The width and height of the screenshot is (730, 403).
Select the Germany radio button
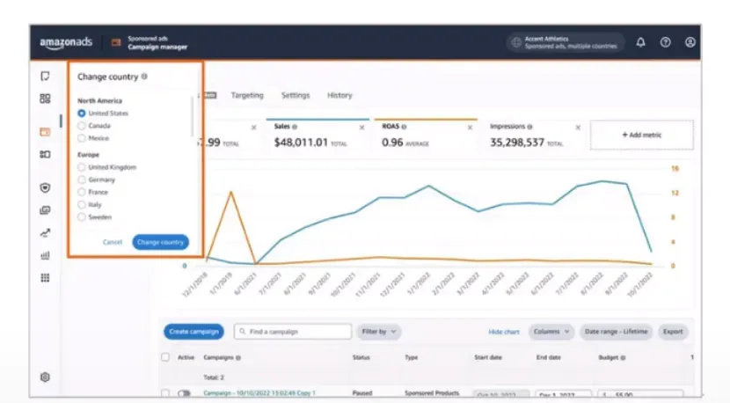(82, 180)
